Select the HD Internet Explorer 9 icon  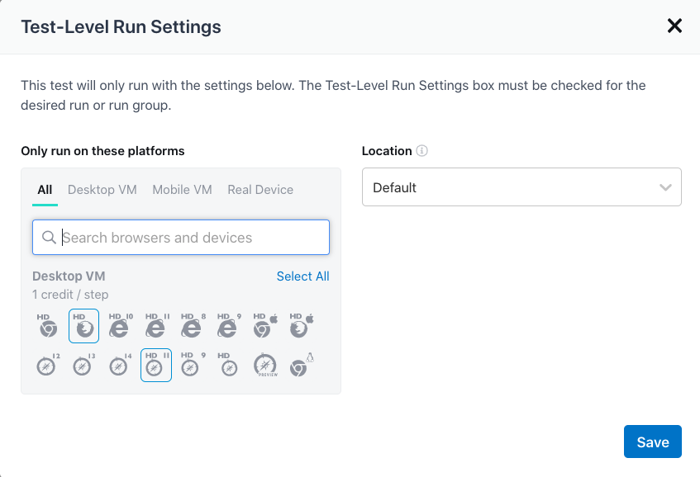[x=229, y=326]
